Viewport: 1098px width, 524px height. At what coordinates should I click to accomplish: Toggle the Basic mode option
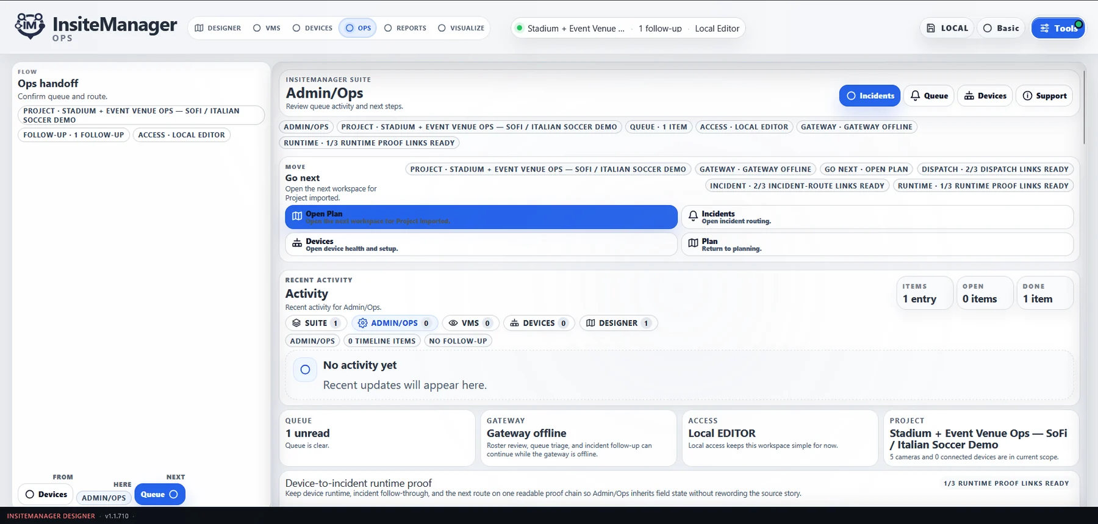1002,28
